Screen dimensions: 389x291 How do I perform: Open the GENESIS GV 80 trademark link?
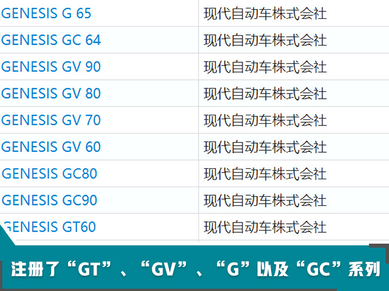[x=51, y=94]
